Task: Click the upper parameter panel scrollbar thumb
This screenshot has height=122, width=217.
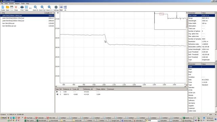Action: 216,32
